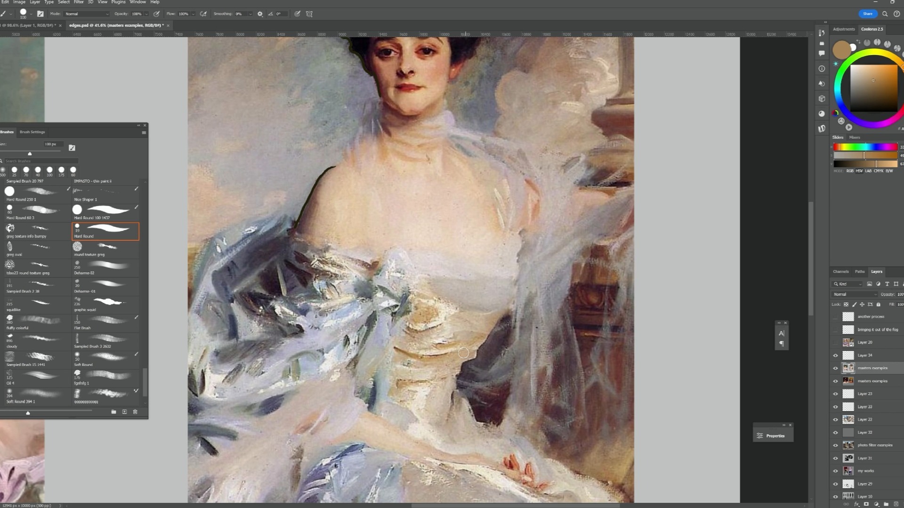The height and width of the screenshot is (508, 904).
Task: Toggle Layer 31 visibility eye
Action: coord(836,458)
